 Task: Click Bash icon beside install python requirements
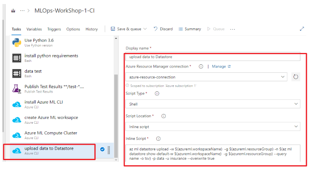17,58
